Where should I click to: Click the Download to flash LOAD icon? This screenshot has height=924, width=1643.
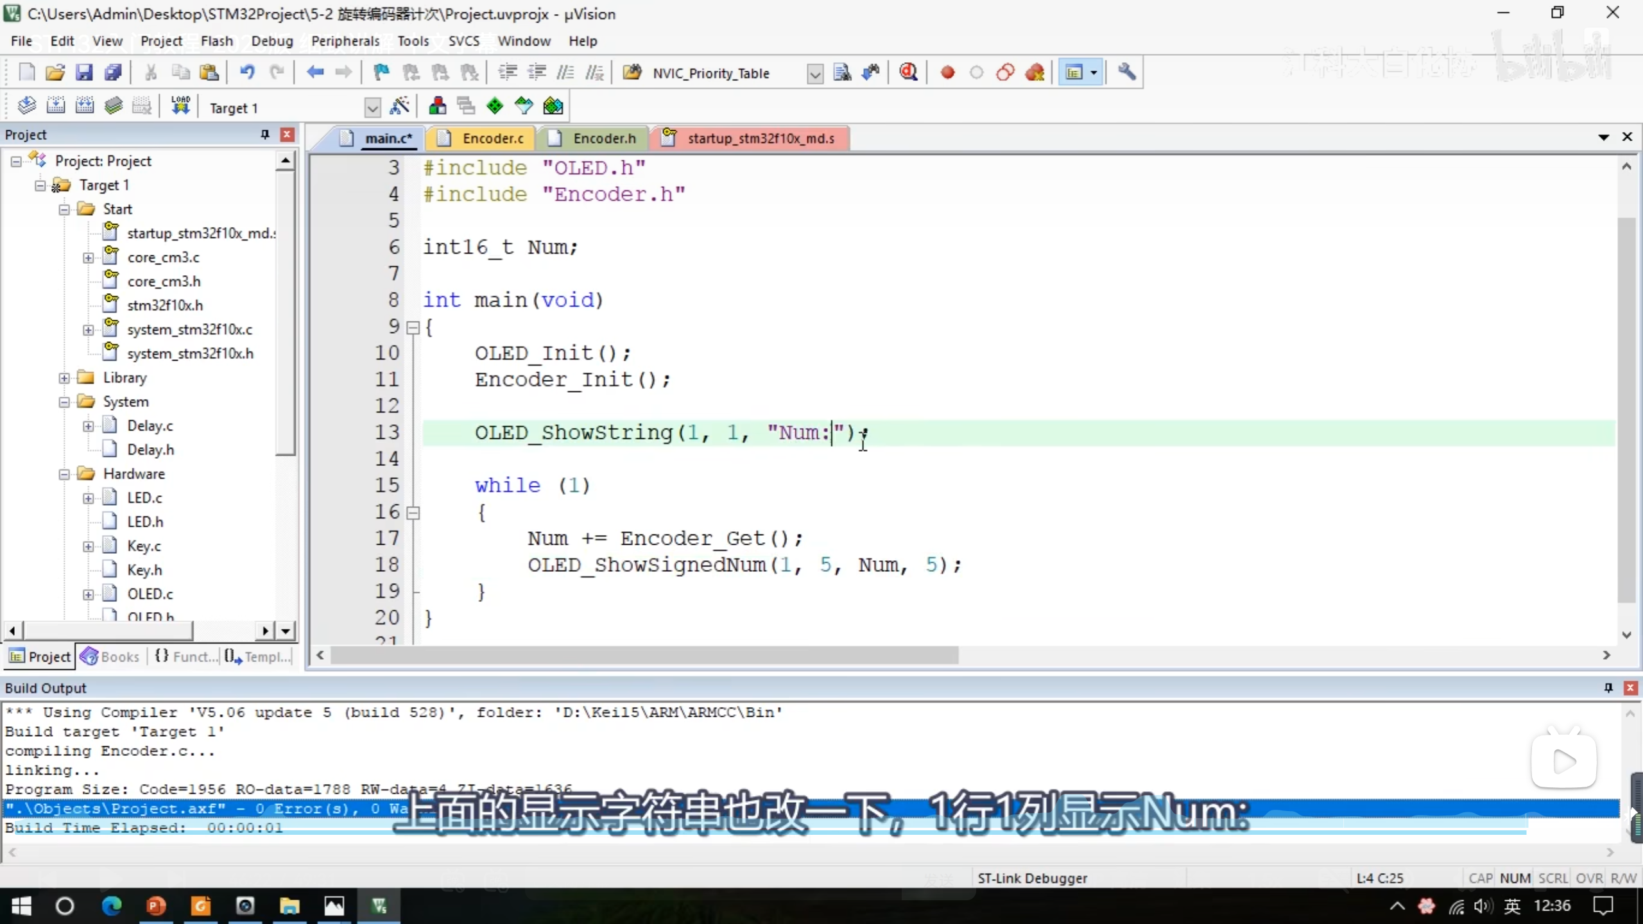point(180,106)
